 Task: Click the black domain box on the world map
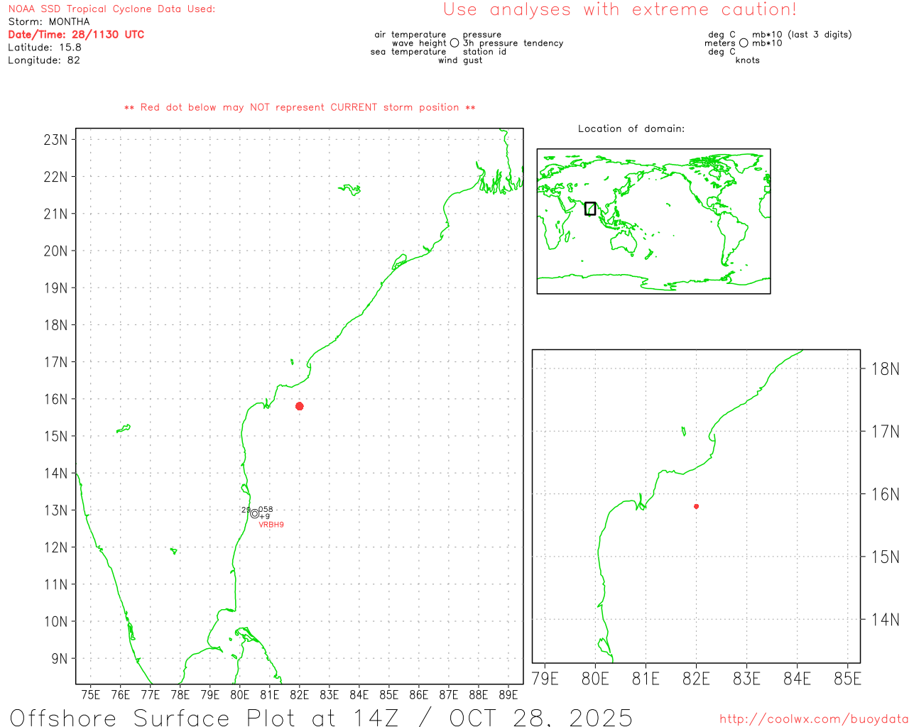[590, 209]
